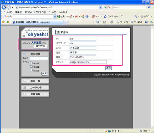The image size is (154, 133).
Task: Open the address bar URL dropdown
Action: click(x=101, y=7)
